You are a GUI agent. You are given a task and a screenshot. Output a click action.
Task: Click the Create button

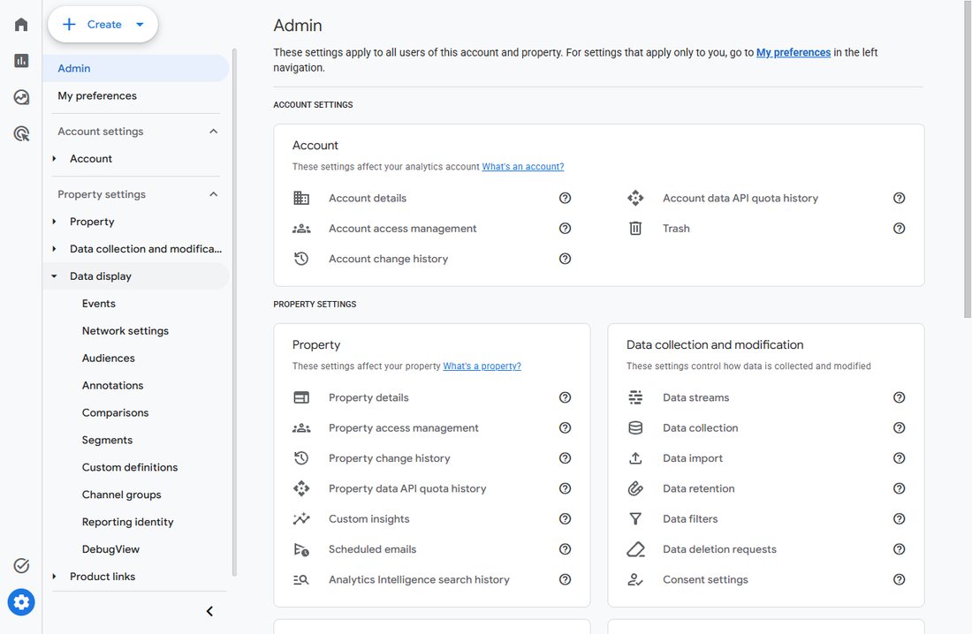pyautogui.click(x=103, y=25)
